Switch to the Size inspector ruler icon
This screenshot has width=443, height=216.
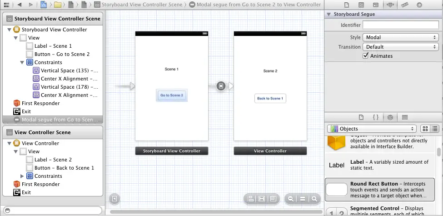404,5
